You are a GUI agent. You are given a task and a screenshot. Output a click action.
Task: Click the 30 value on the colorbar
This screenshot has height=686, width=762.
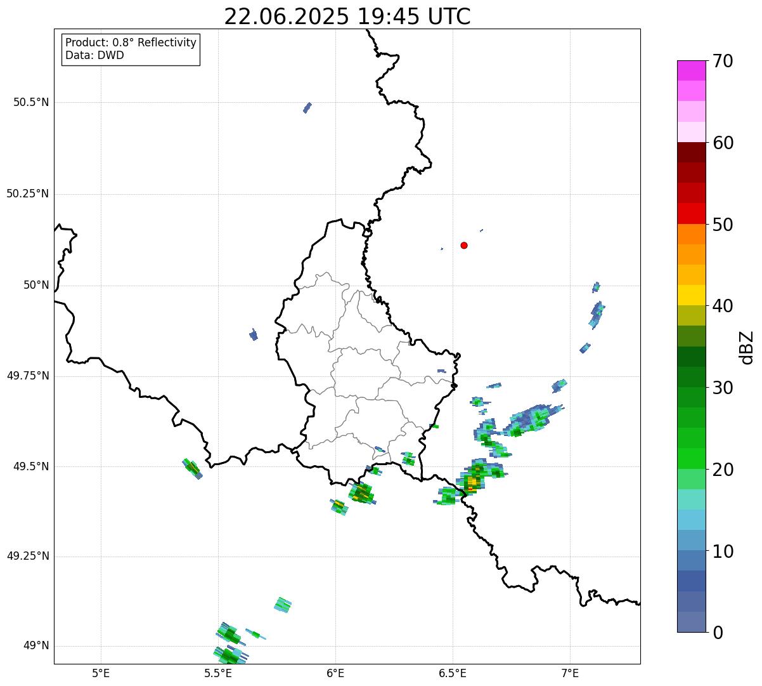click(723, 388)
